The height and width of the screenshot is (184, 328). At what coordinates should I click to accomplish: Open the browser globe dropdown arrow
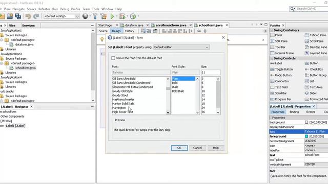click(90, 16)
